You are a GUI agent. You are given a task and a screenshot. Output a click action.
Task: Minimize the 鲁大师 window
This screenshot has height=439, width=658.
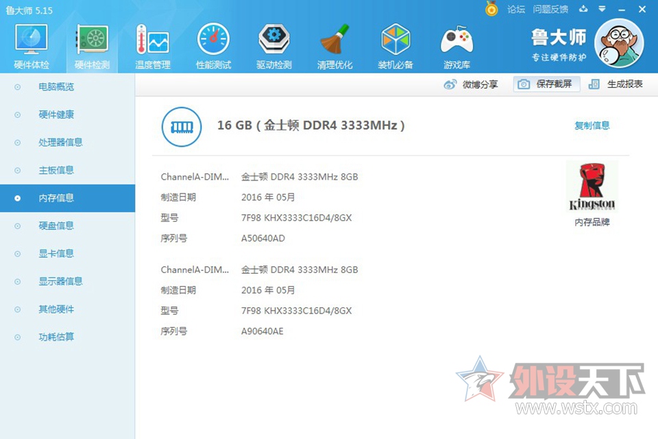point(622,9)
